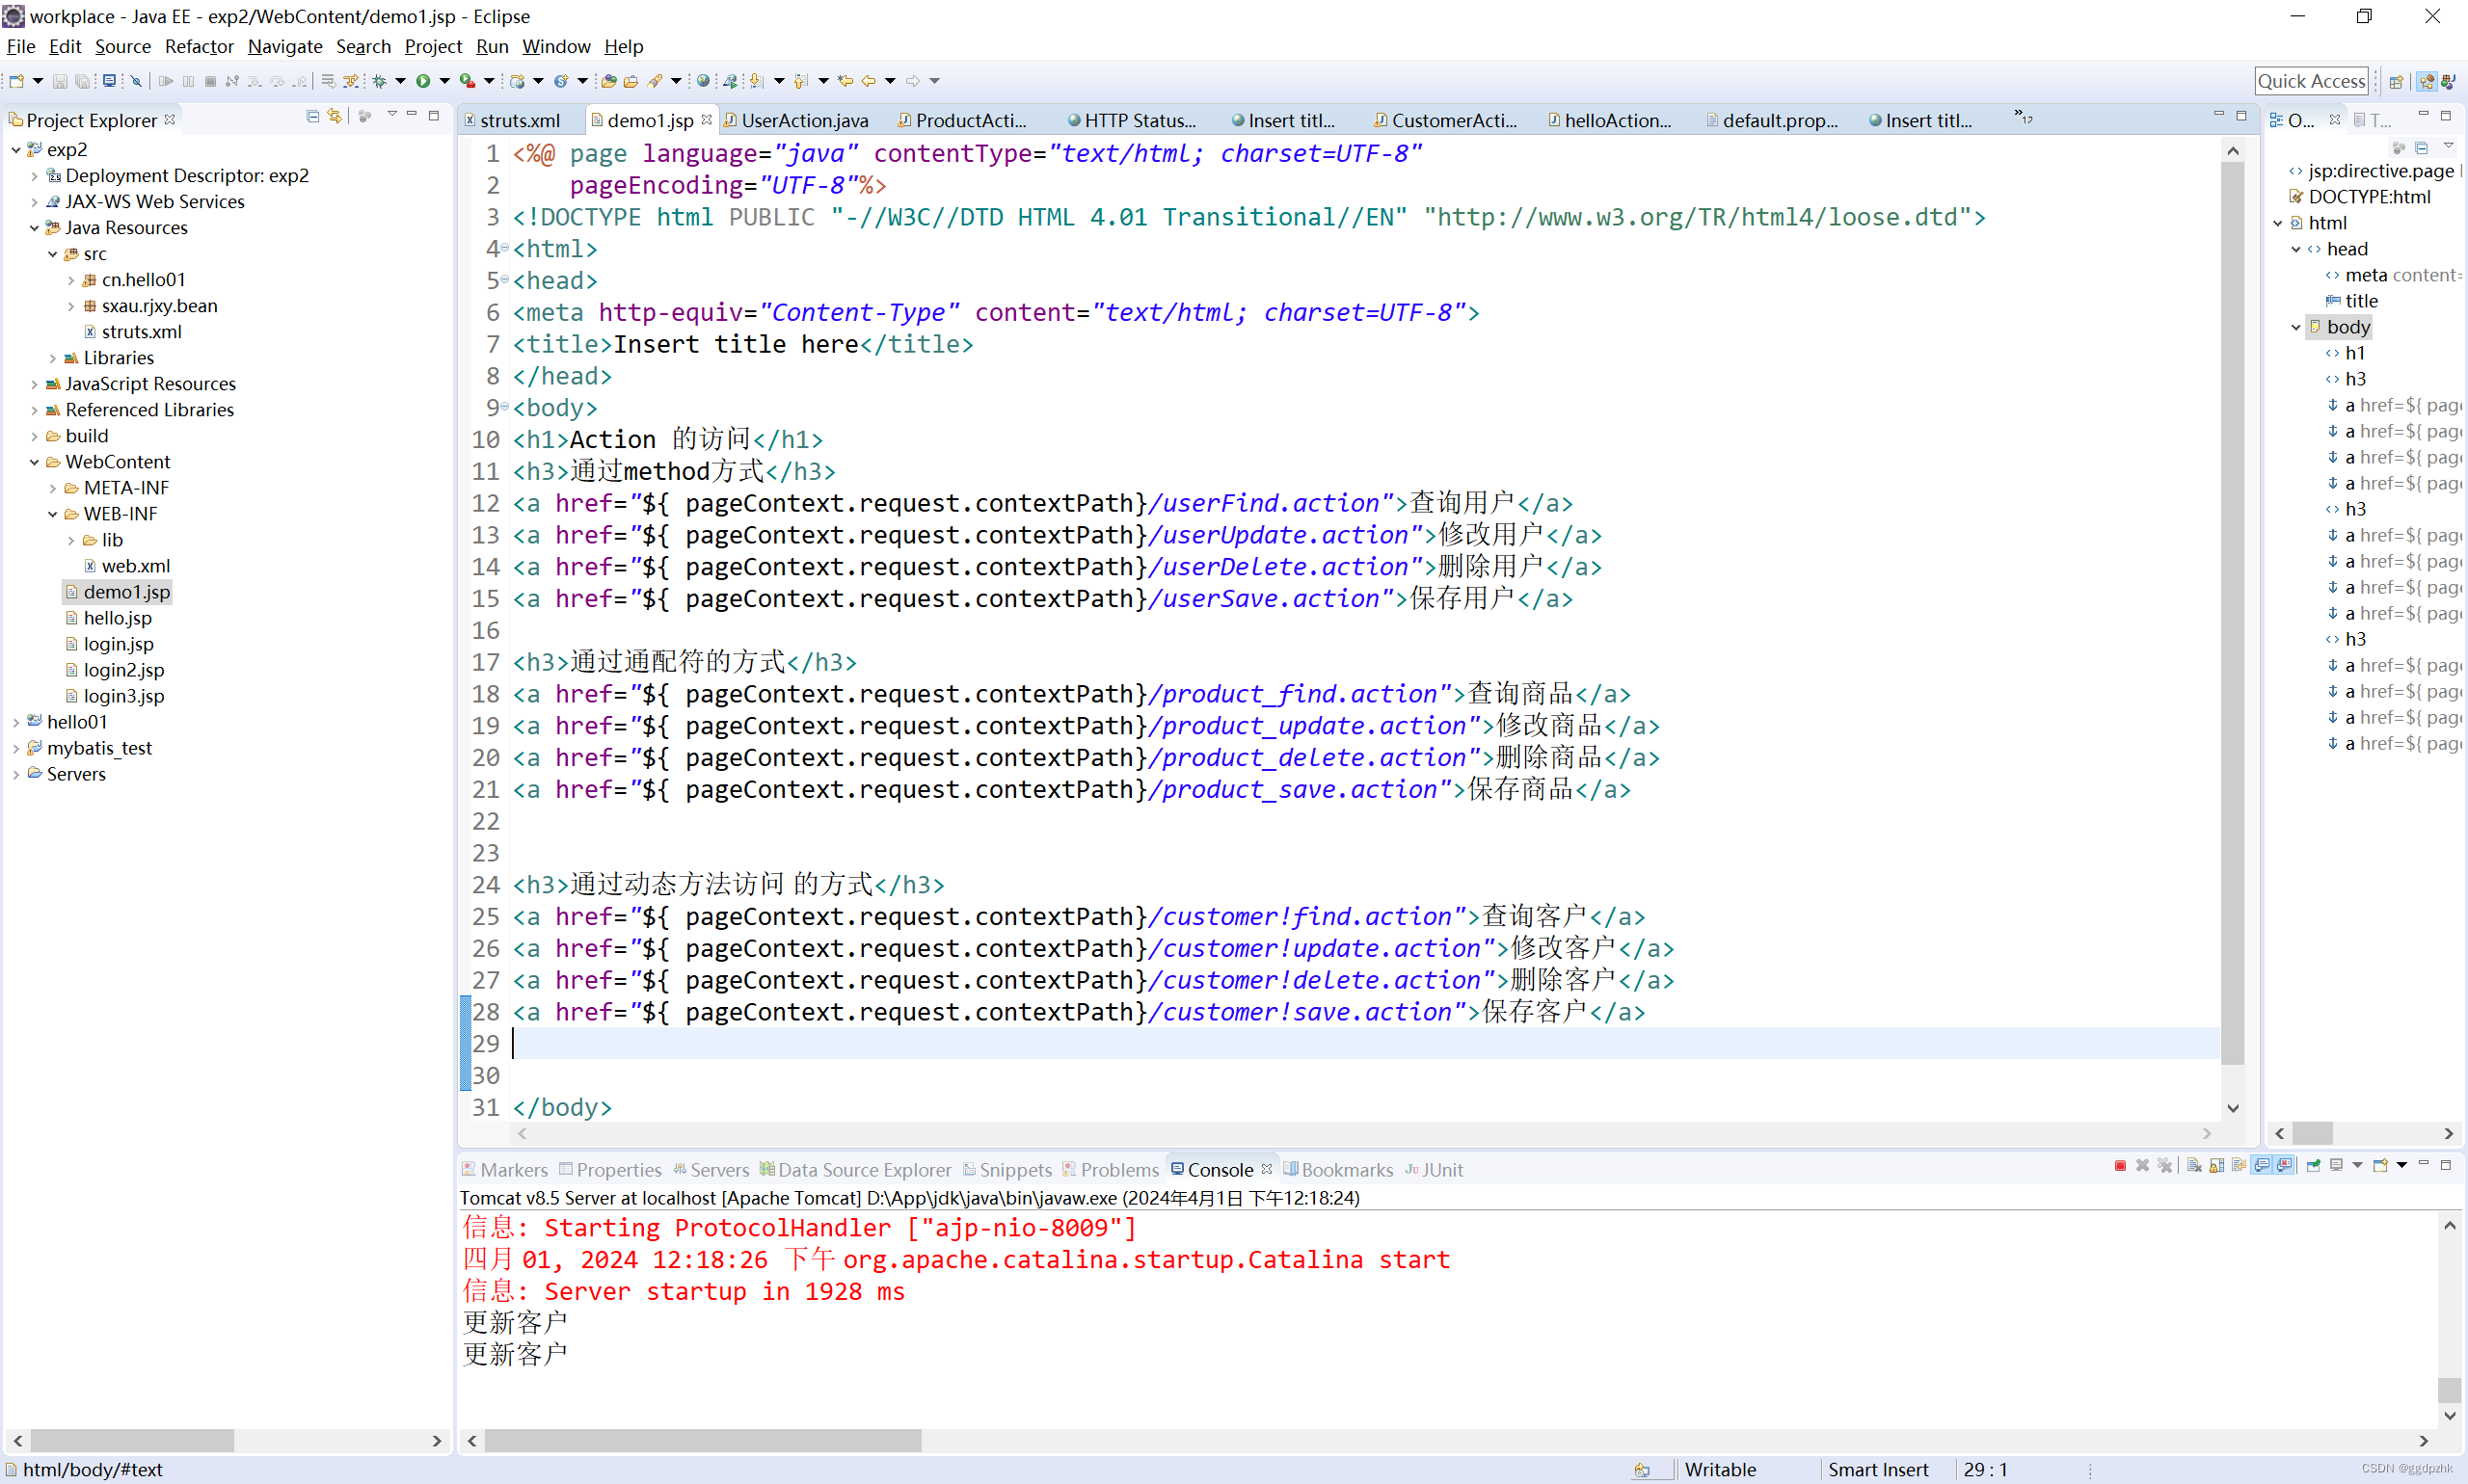Image resolution: width=2468 pixels, height=1484 pixels.
Task: Start a Debug session from the toolbar
Action: tap(379, 82)
